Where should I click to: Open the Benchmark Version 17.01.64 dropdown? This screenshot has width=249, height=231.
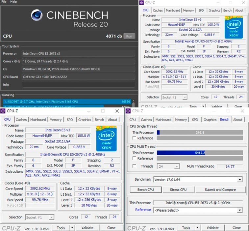pyautogui.click(x=198, y=180)
